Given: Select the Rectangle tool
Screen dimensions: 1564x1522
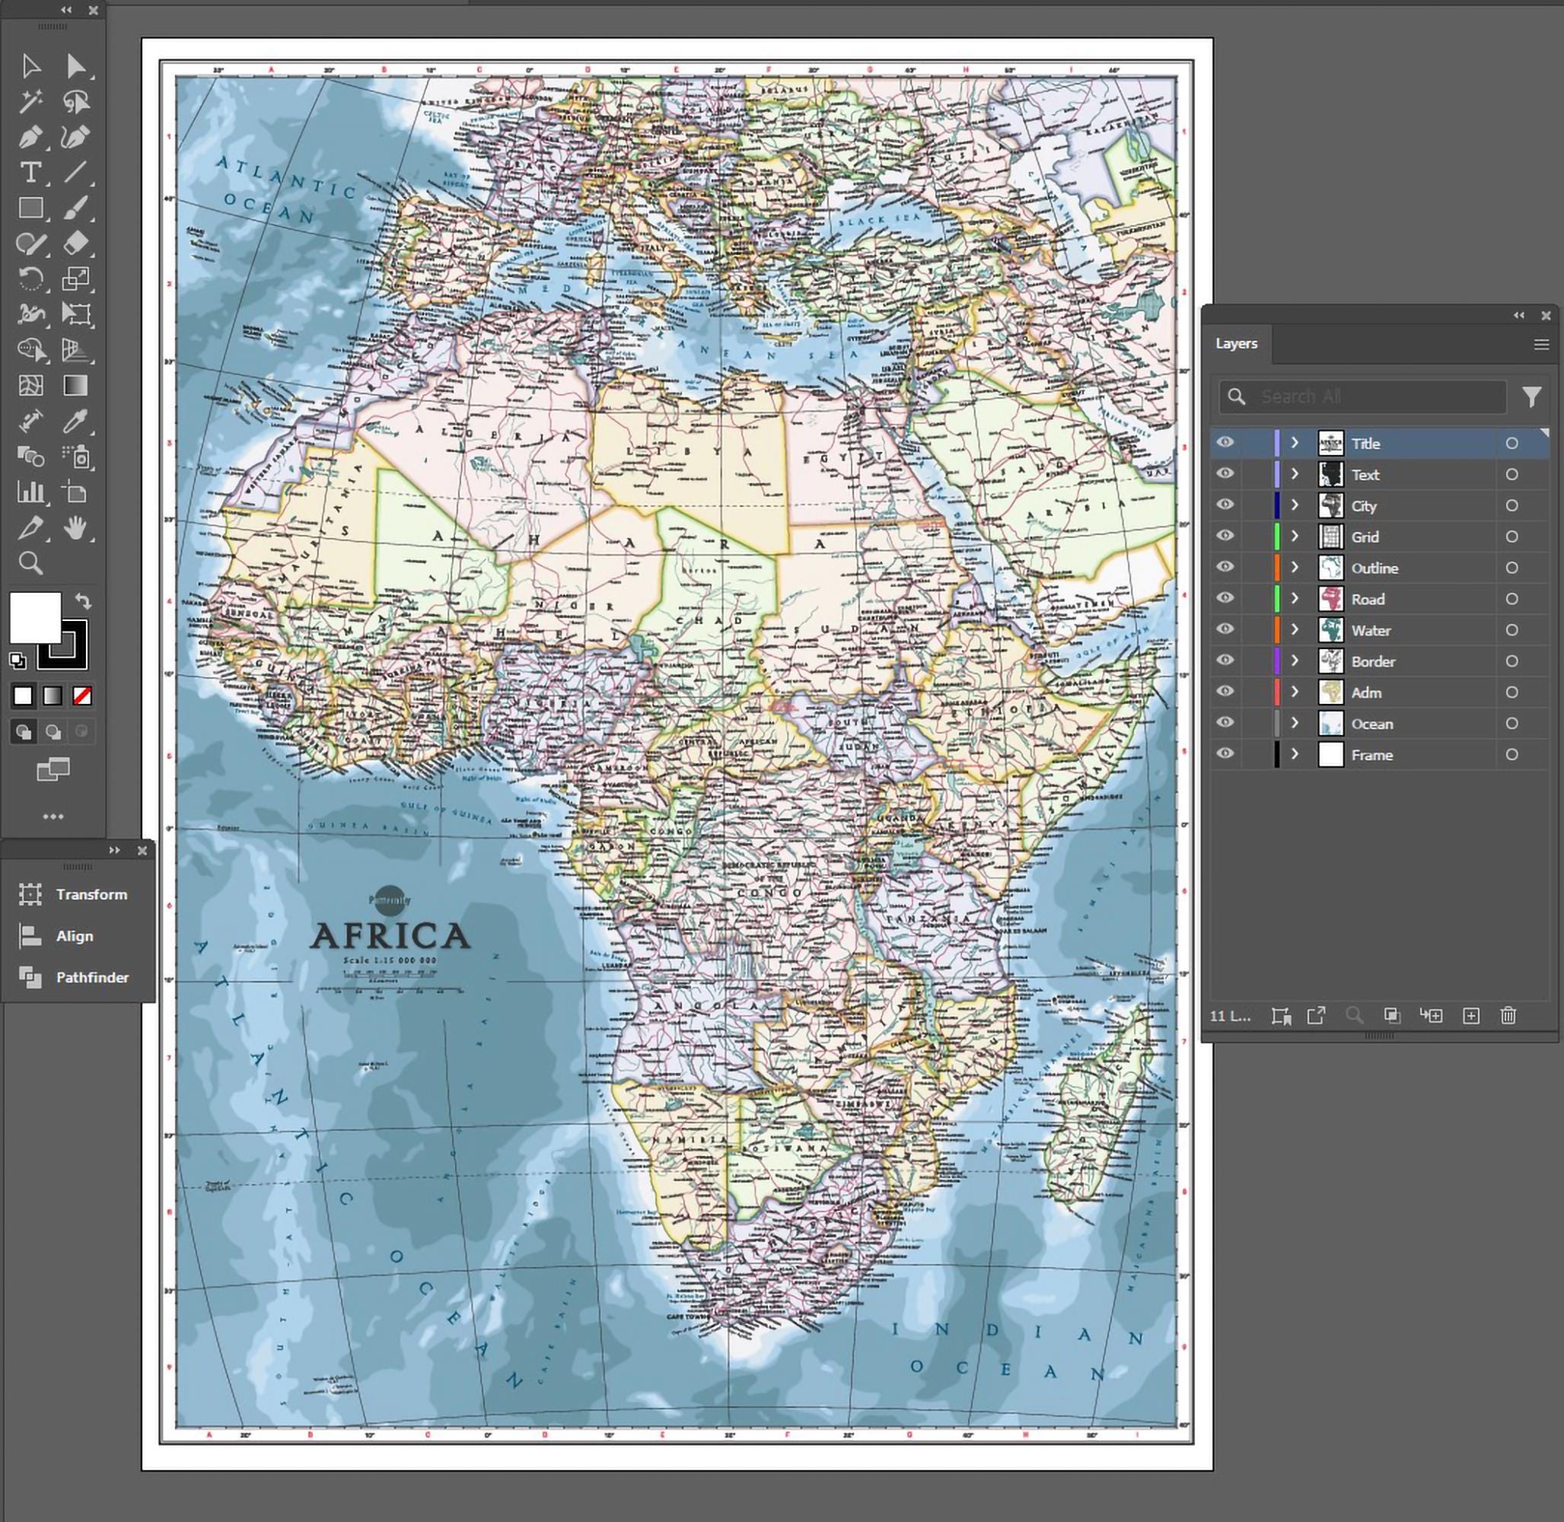Looking at the screenshot, I should (30, 209).
